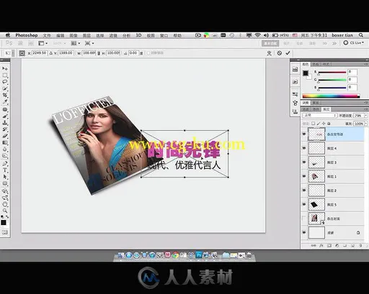
Task: Open the arrange documents dropdown
Action: click(x=75, y=43)
